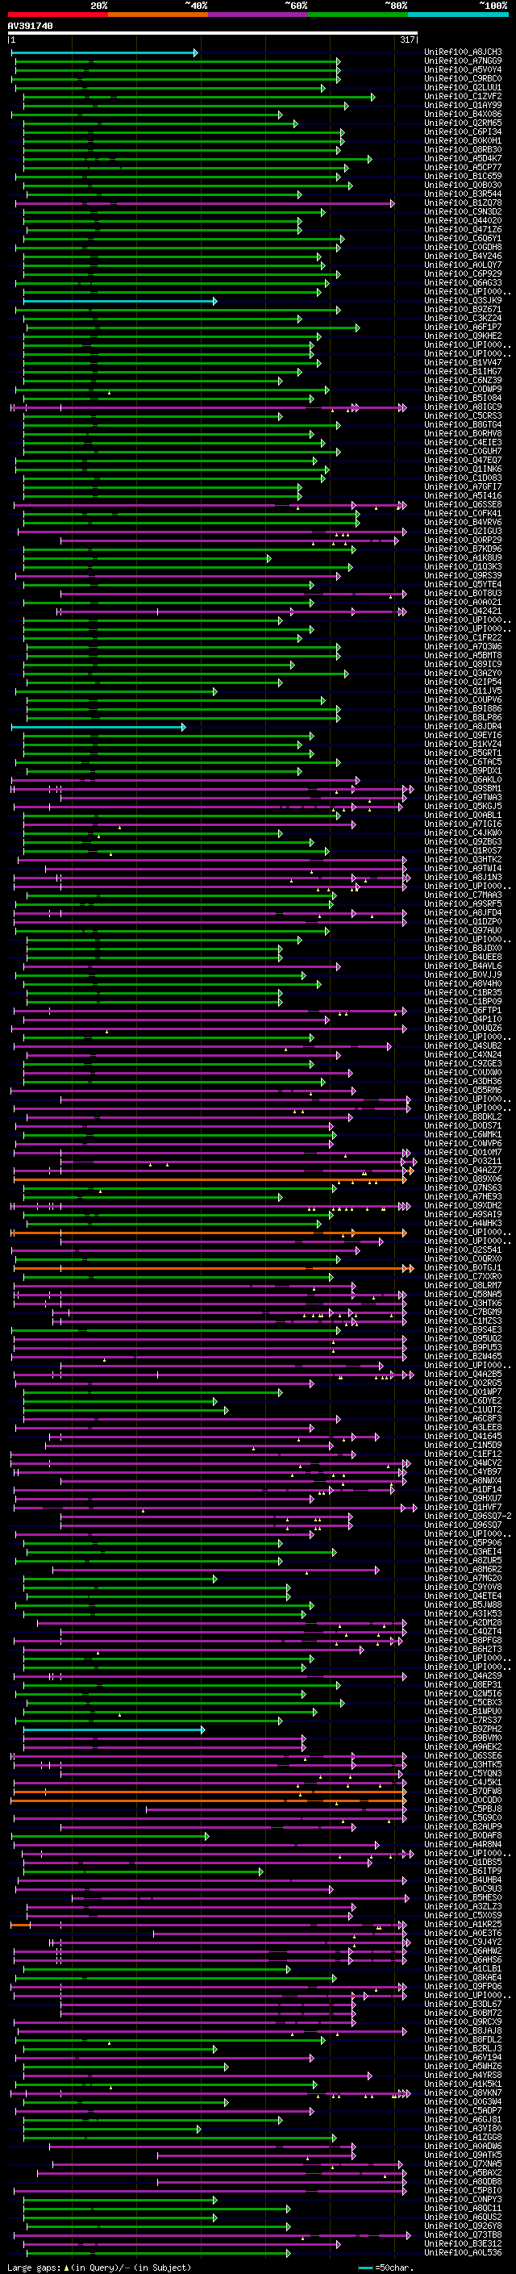Click the cyan alignment bar of A8JCH3
The image size is (516, 2274).
105,52
